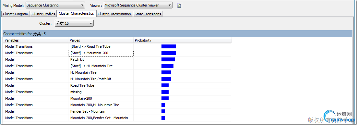
Task: Switch to the Cluster Profiles tab
Action: [43, 14]
